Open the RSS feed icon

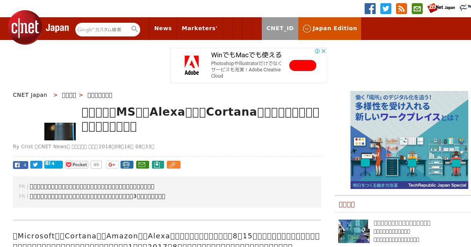coord(402,9)
